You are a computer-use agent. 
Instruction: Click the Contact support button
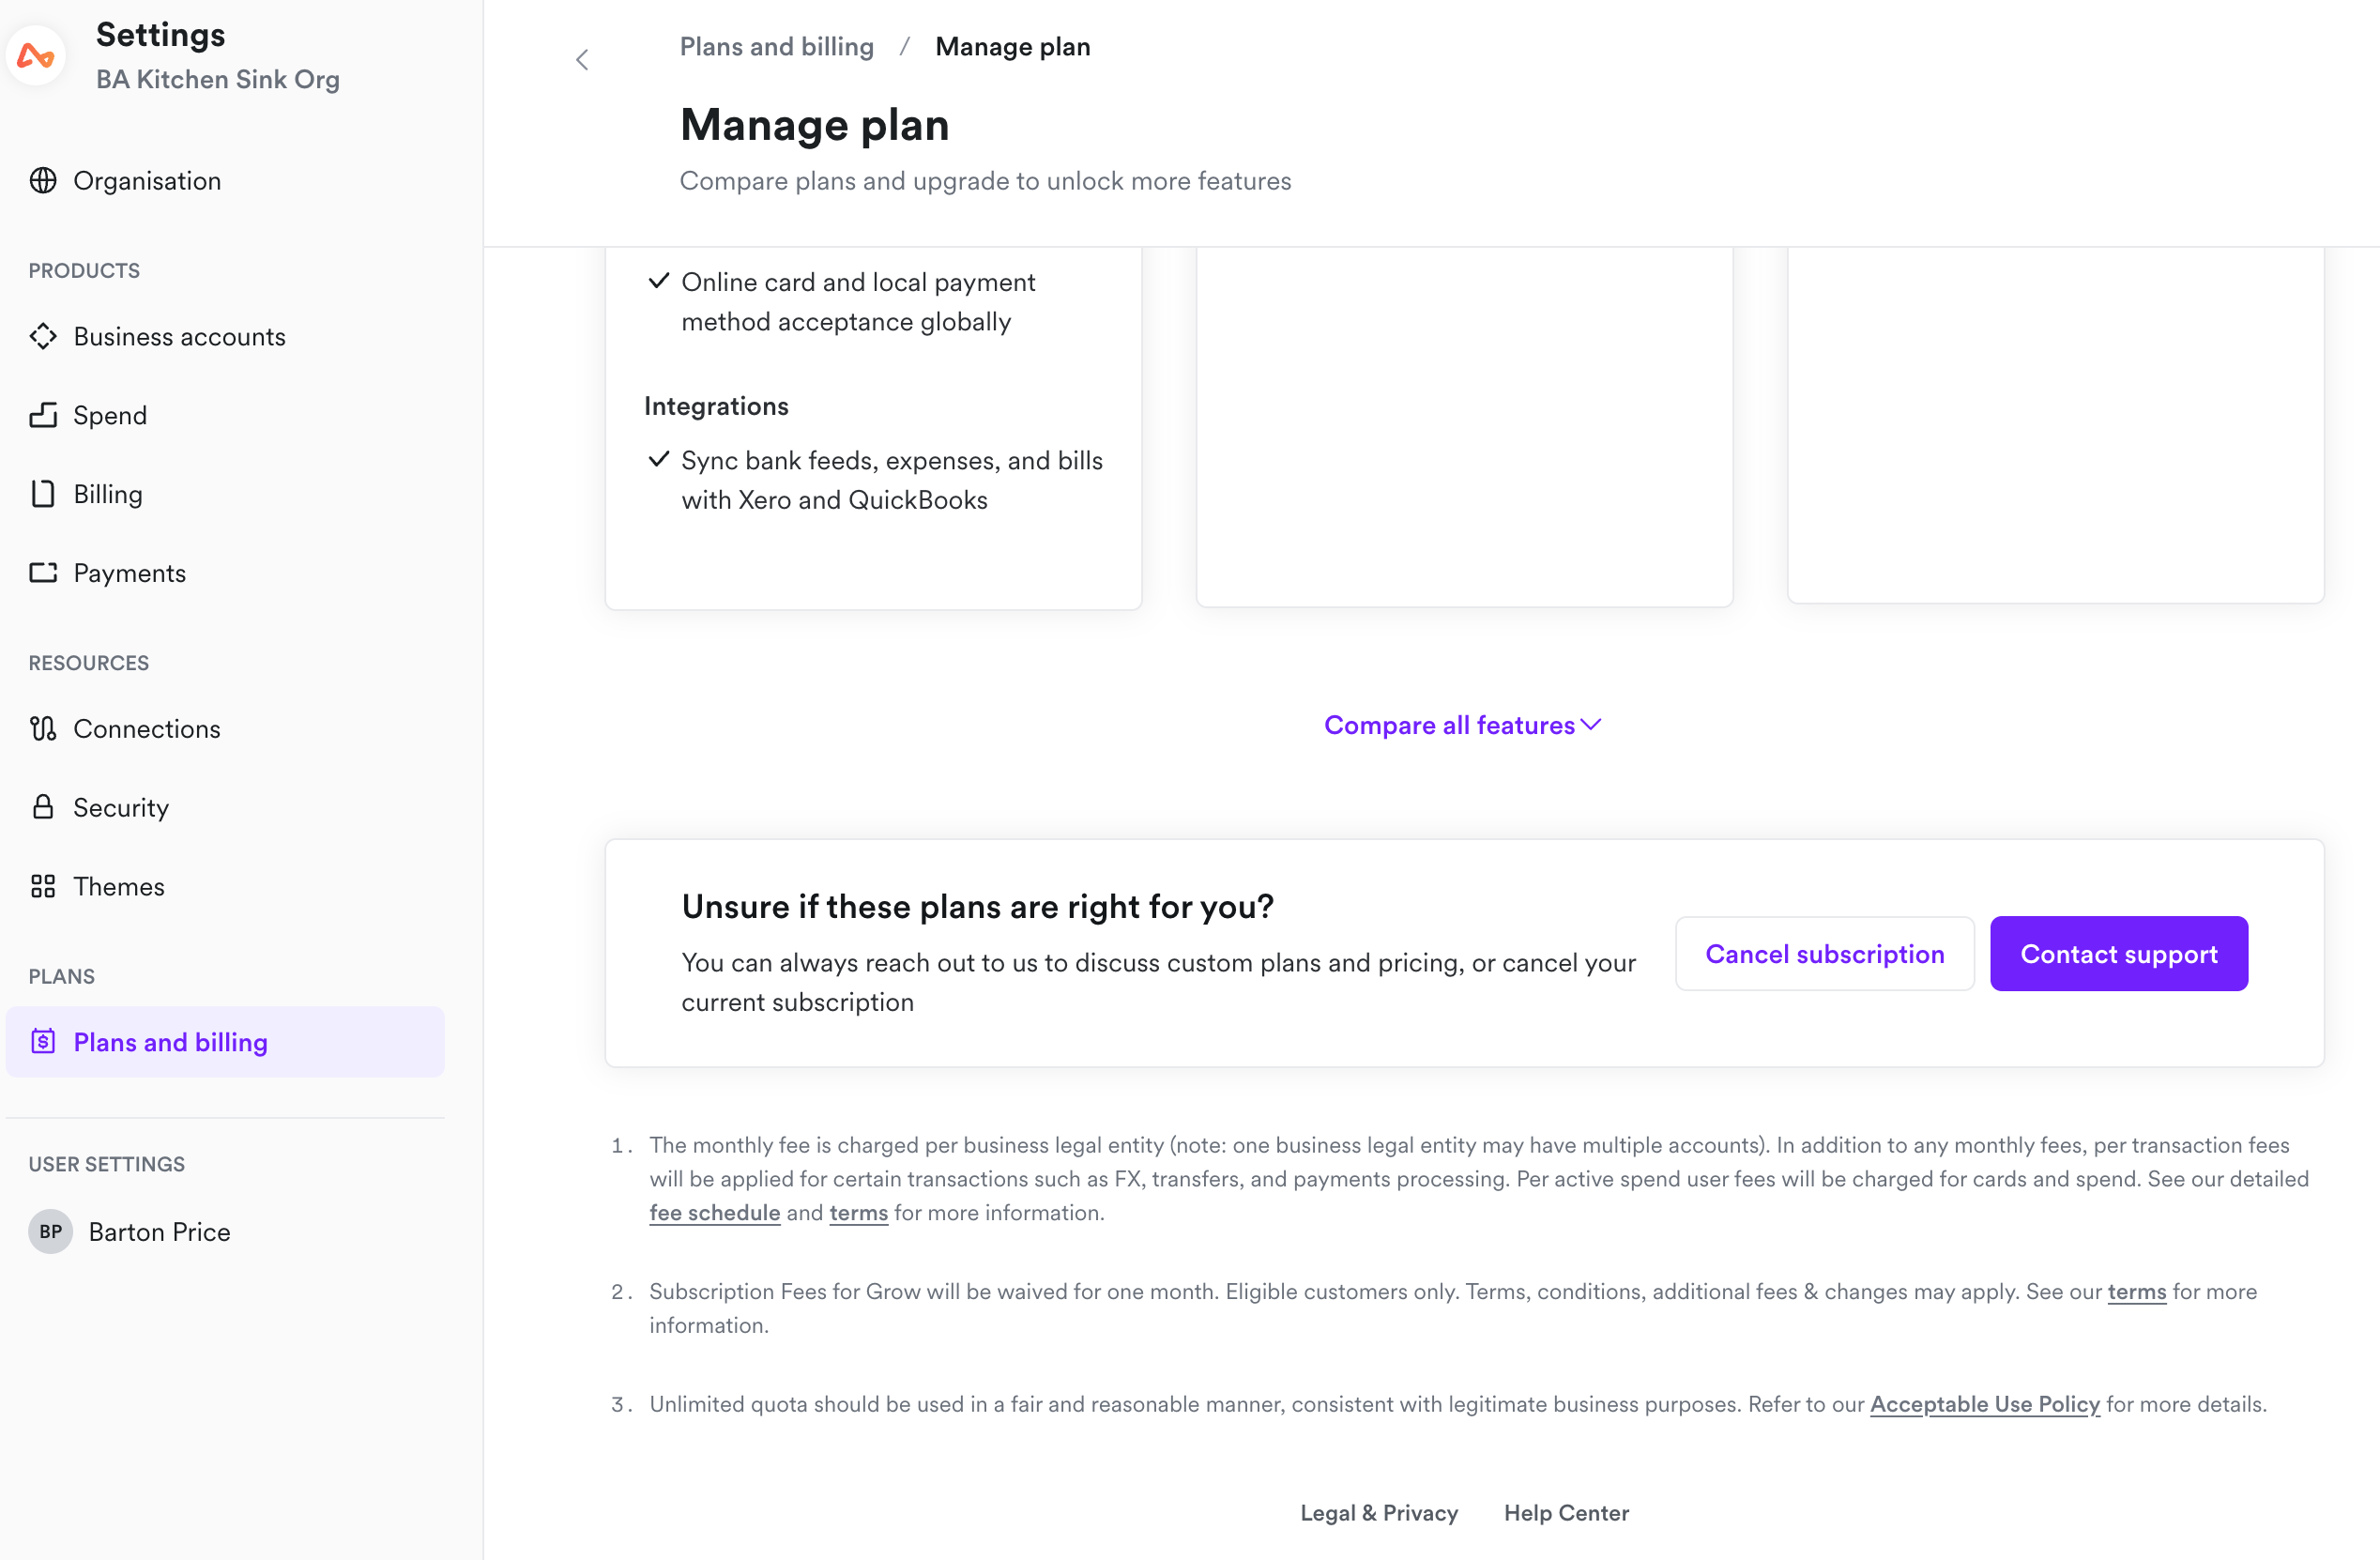point(2118,953)
